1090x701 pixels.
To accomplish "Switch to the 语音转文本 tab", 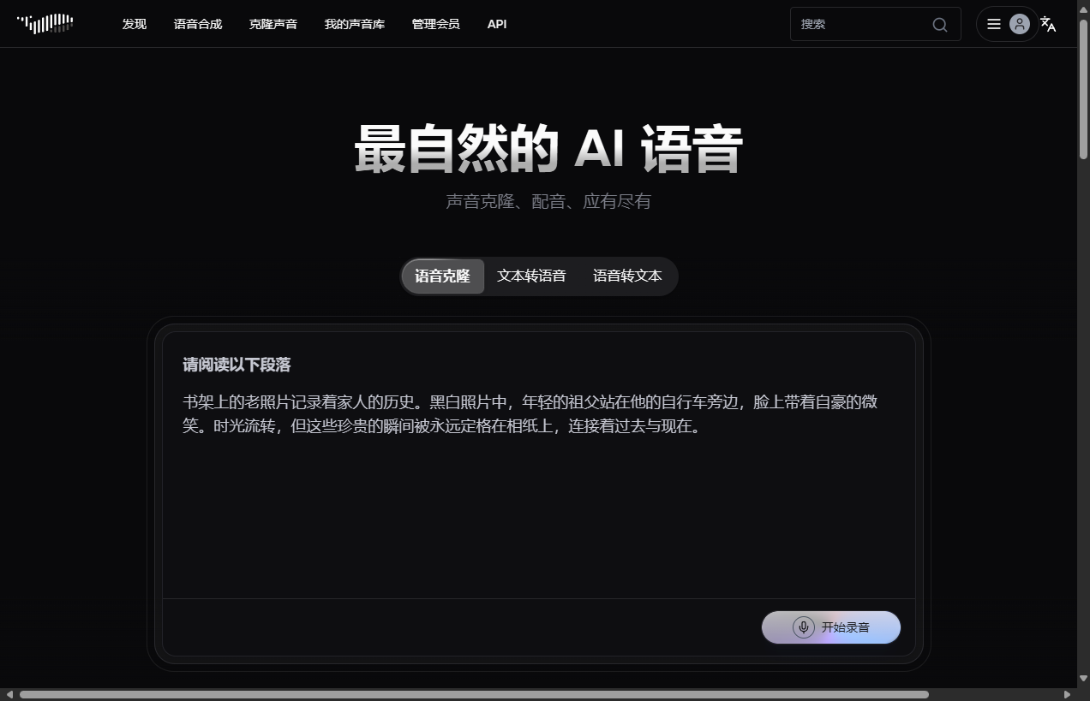I will [627, 276].
